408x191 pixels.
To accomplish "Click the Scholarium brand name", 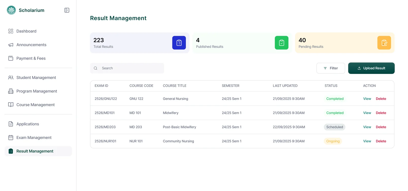I will click(x=32, y=10).
